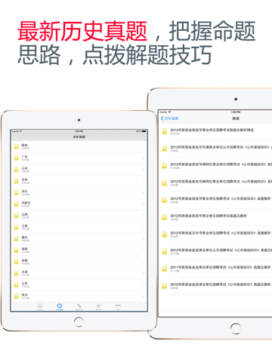Image resolution: width=272 pixels, height=362 pixels.
Task: Expand the 贵州 row chevron
Action: (144, 296)
